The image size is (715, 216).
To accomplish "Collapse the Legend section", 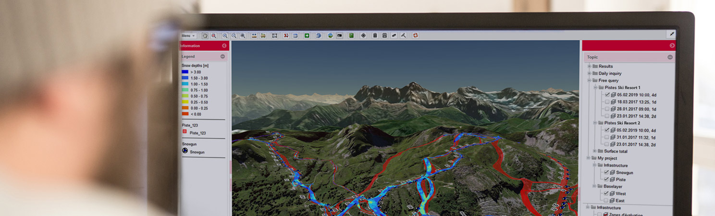I will 222,57.
